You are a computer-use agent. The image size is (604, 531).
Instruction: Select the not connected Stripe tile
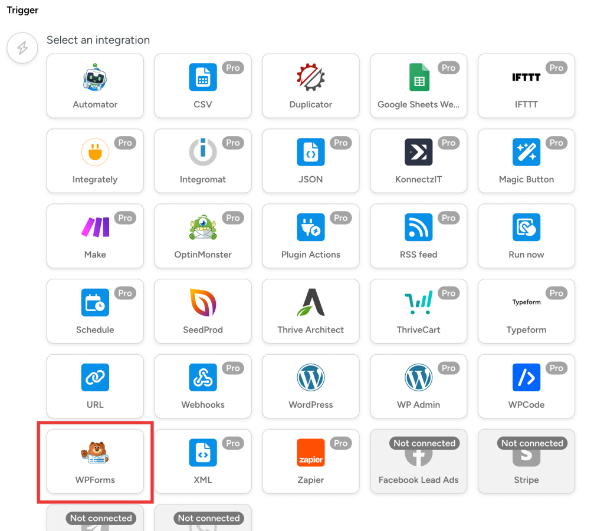pos(526,461)
